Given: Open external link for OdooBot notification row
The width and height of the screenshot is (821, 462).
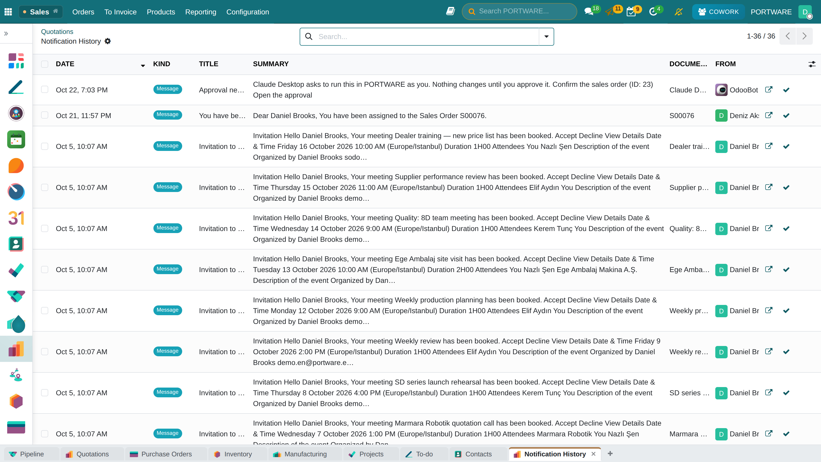Looking at the screenshot, I should 768,90.
